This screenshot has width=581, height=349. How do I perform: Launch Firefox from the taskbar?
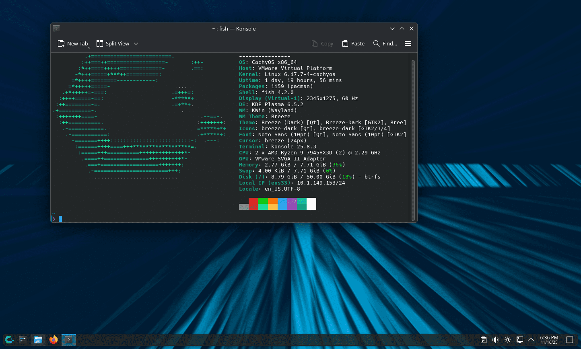pos(53,340)
